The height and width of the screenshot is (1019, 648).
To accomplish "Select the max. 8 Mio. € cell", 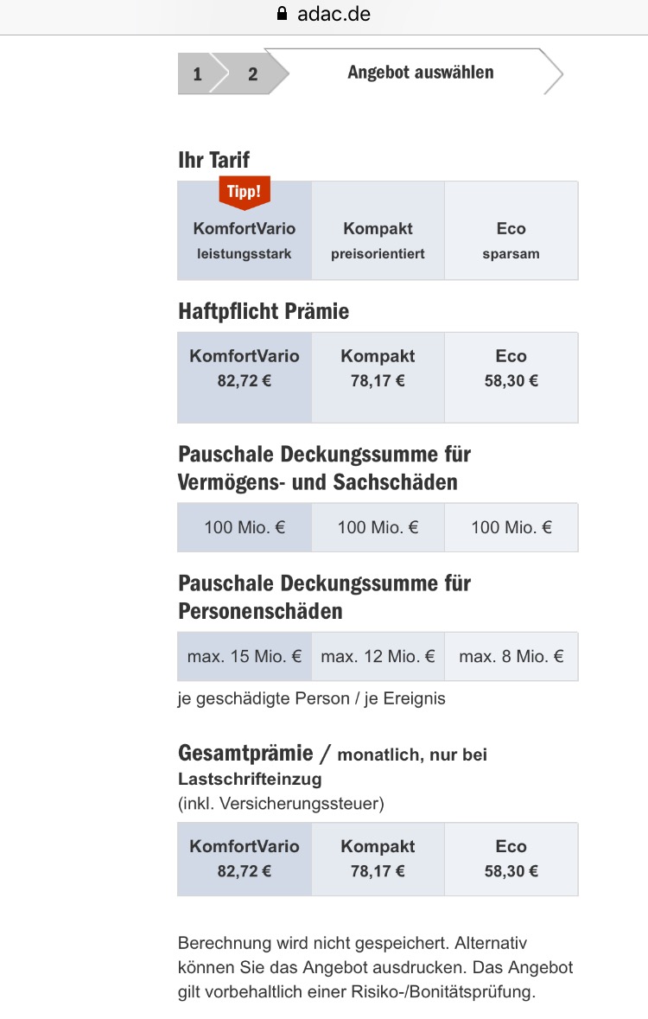I will click(511, 656).
